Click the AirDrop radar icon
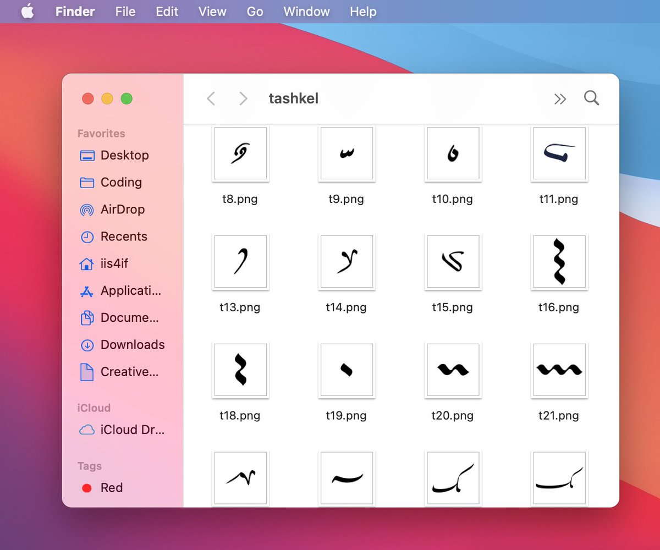This screenshot has width=660, height=550. coord(87,210)
